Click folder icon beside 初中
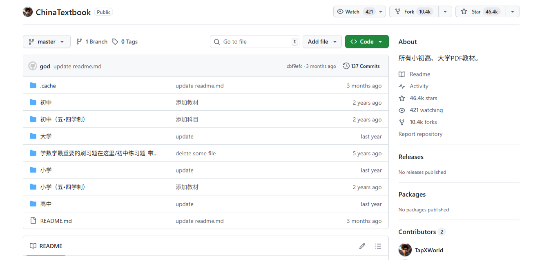 pos(33,102)
